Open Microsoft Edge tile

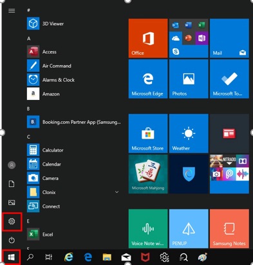[148, 79]
